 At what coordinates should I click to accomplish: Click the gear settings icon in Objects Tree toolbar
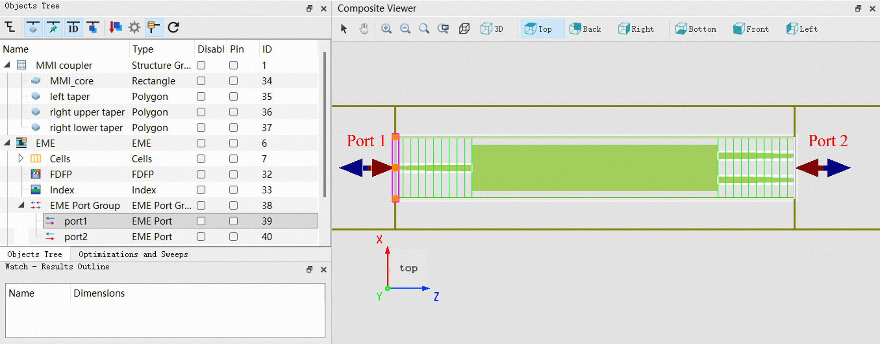click(x=134, y=27)
